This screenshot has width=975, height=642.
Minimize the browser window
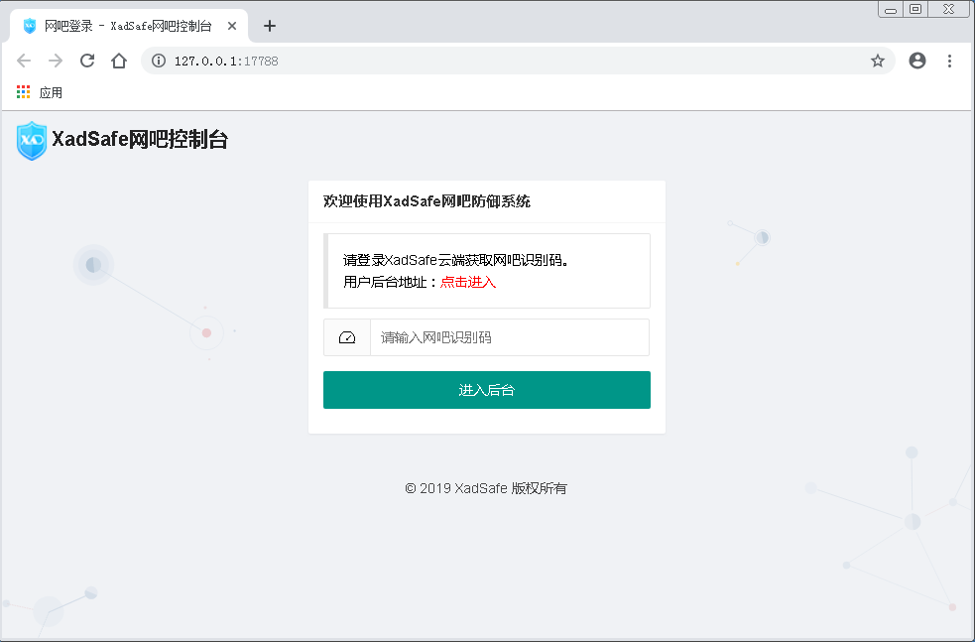[x=891, y=9]
